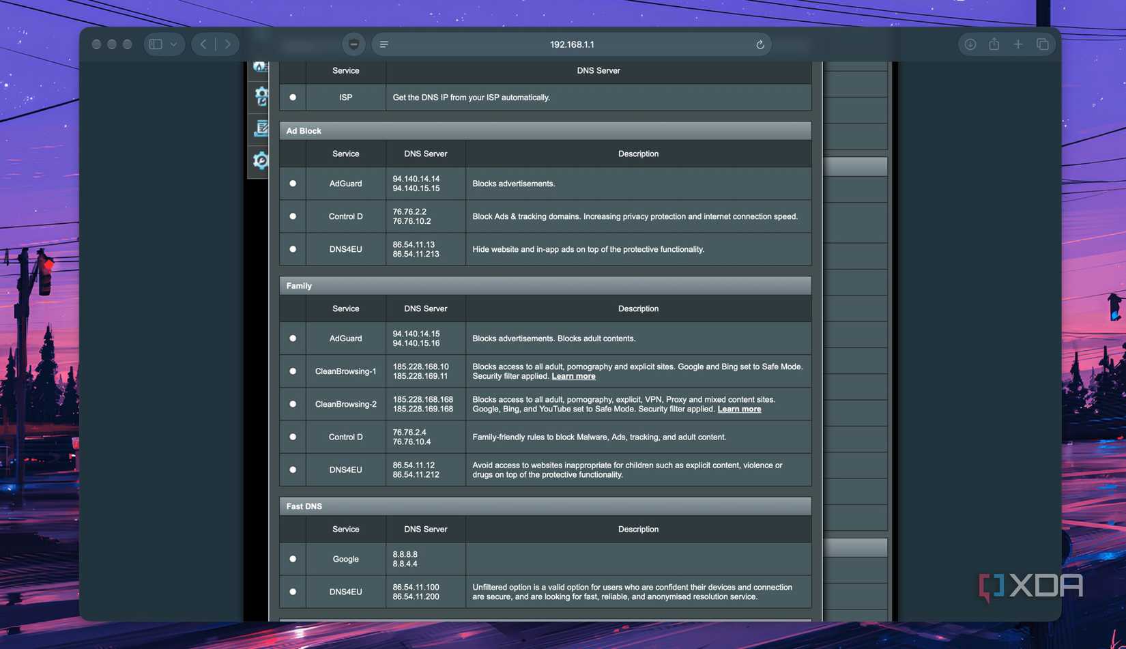
Task: Select Family AdGuard 94.140.14.15 radio
Action: (x=293, y=338)
